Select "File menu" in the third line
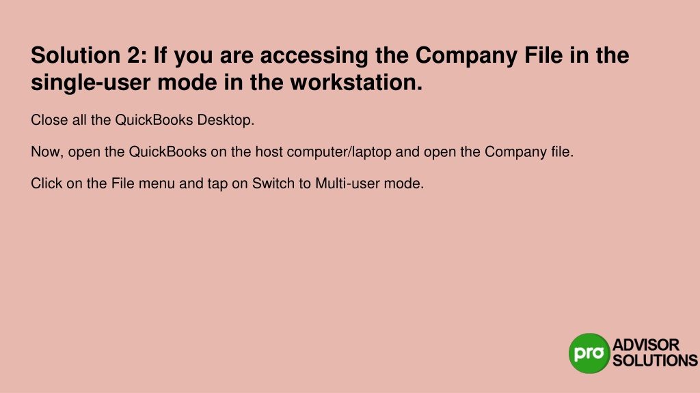The height and width of the screenshot is (393, 700). tap(143, 184)
